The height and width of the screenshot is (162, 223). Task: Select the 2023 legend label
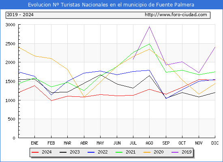click(x=75, y=152)
